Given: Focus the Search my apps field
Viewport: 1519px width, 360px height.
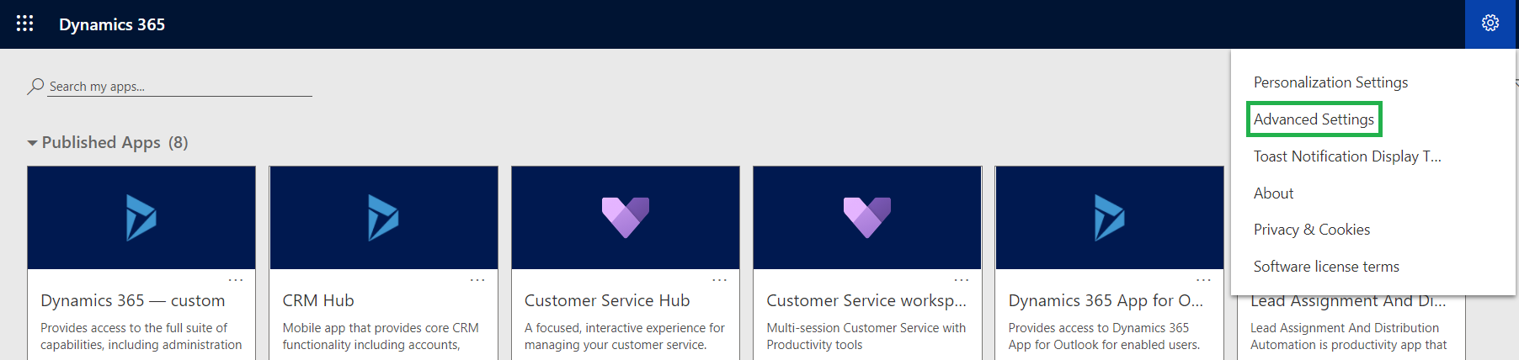Looking at the screenshot, I should click(179, 87).
